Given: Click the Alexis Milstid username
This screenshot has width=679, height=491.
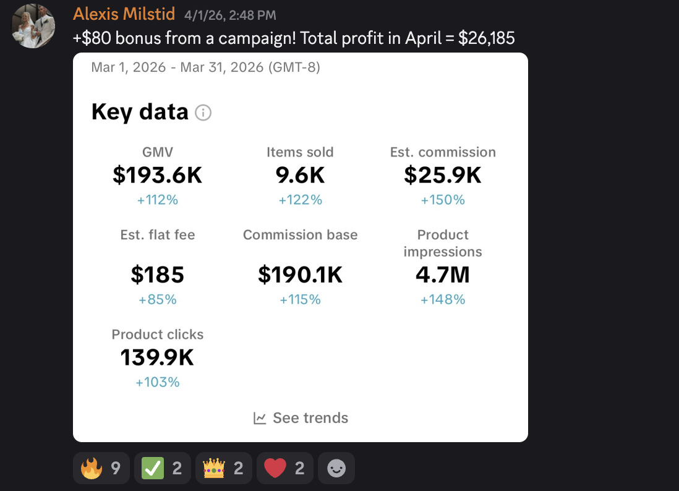Looking at the screenshot, I should [124, 14].
